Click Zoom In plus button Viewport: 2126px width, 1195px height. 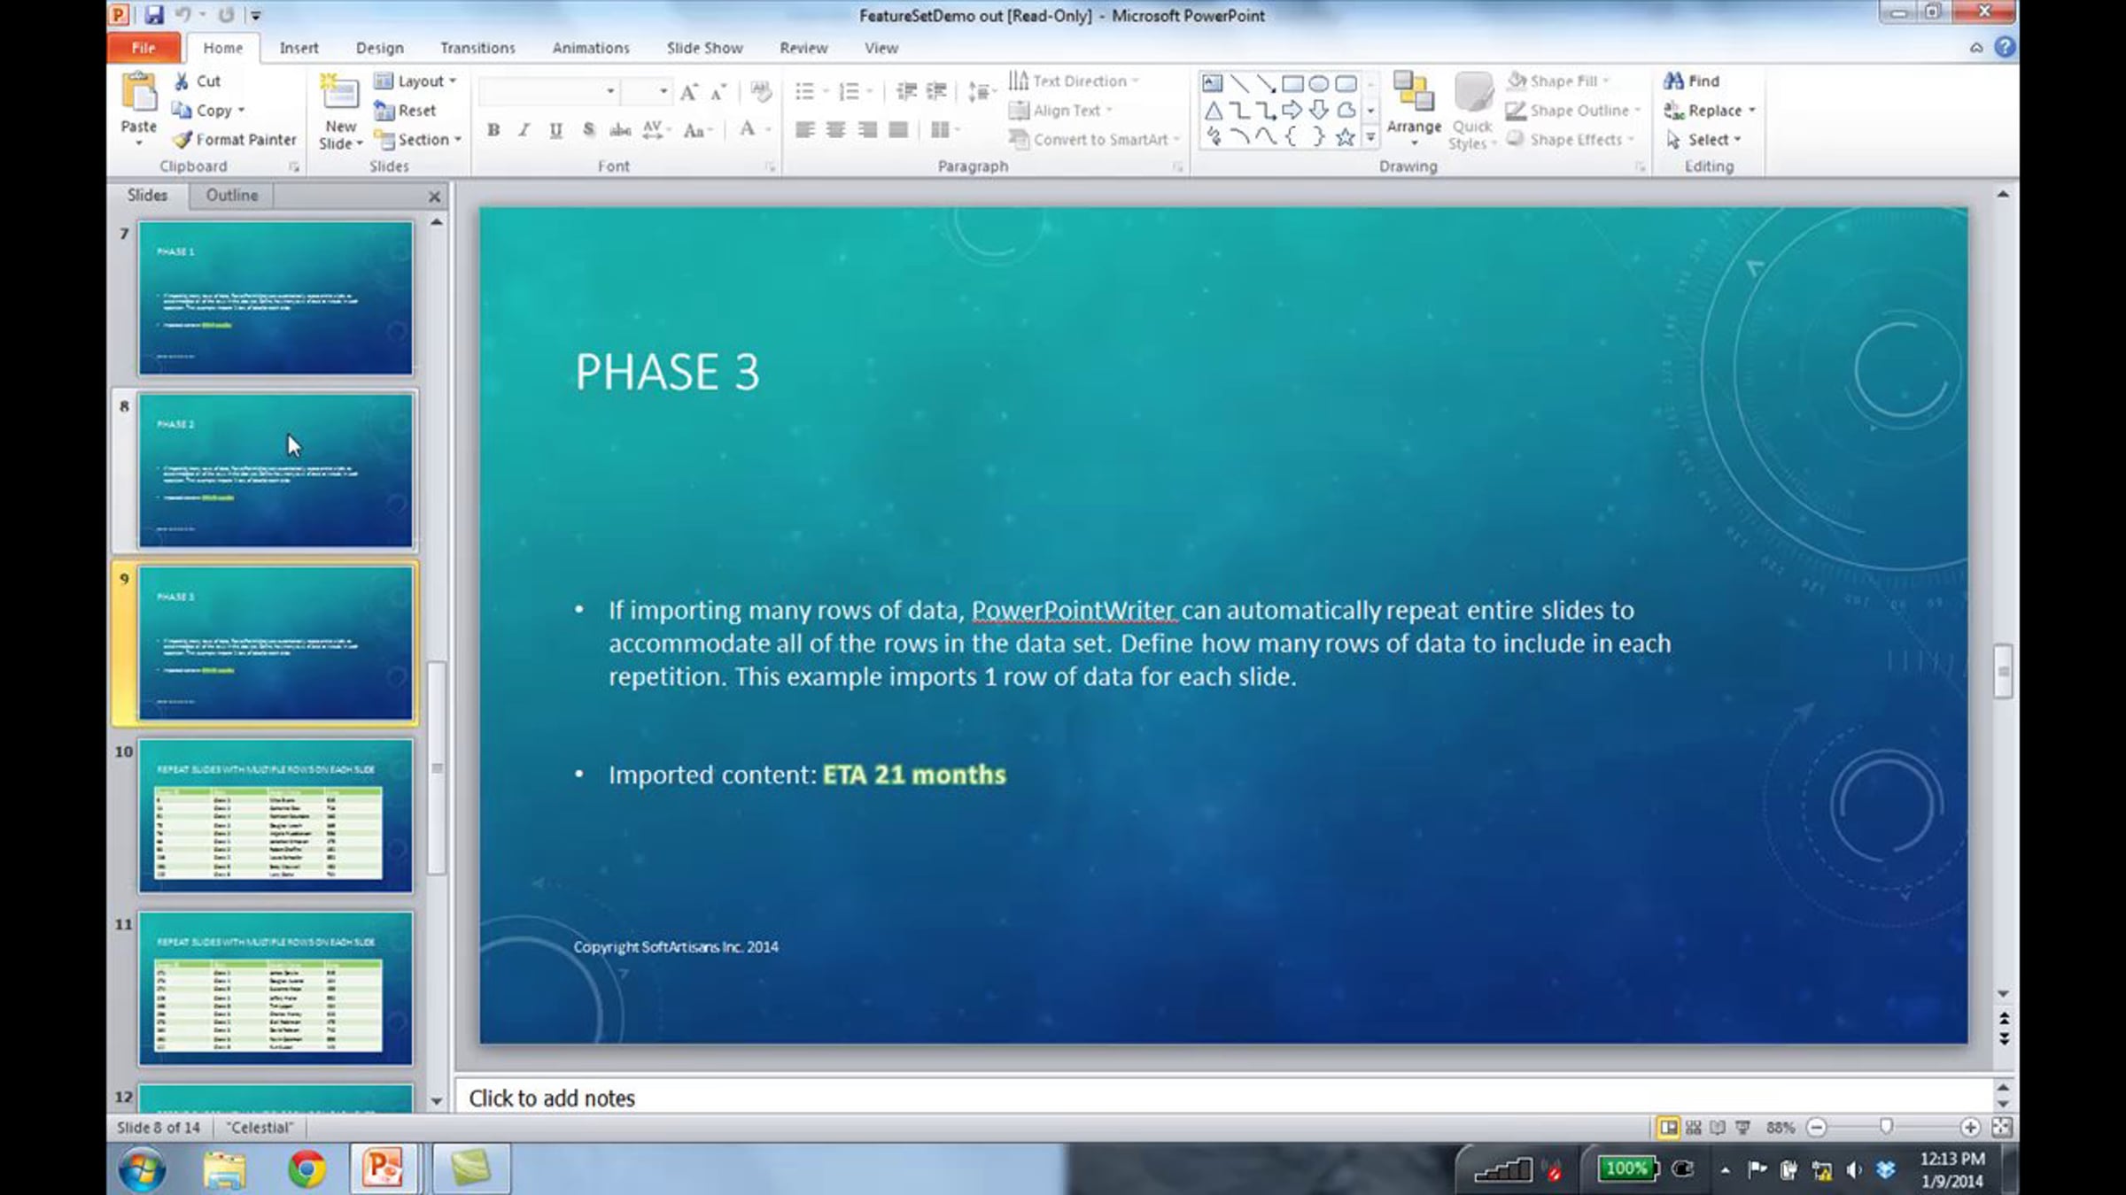[x=1970, y=1127]
